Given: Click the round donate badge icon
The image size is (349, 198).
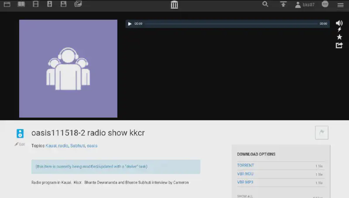Looking at the screenshot, I should point(325,4).
